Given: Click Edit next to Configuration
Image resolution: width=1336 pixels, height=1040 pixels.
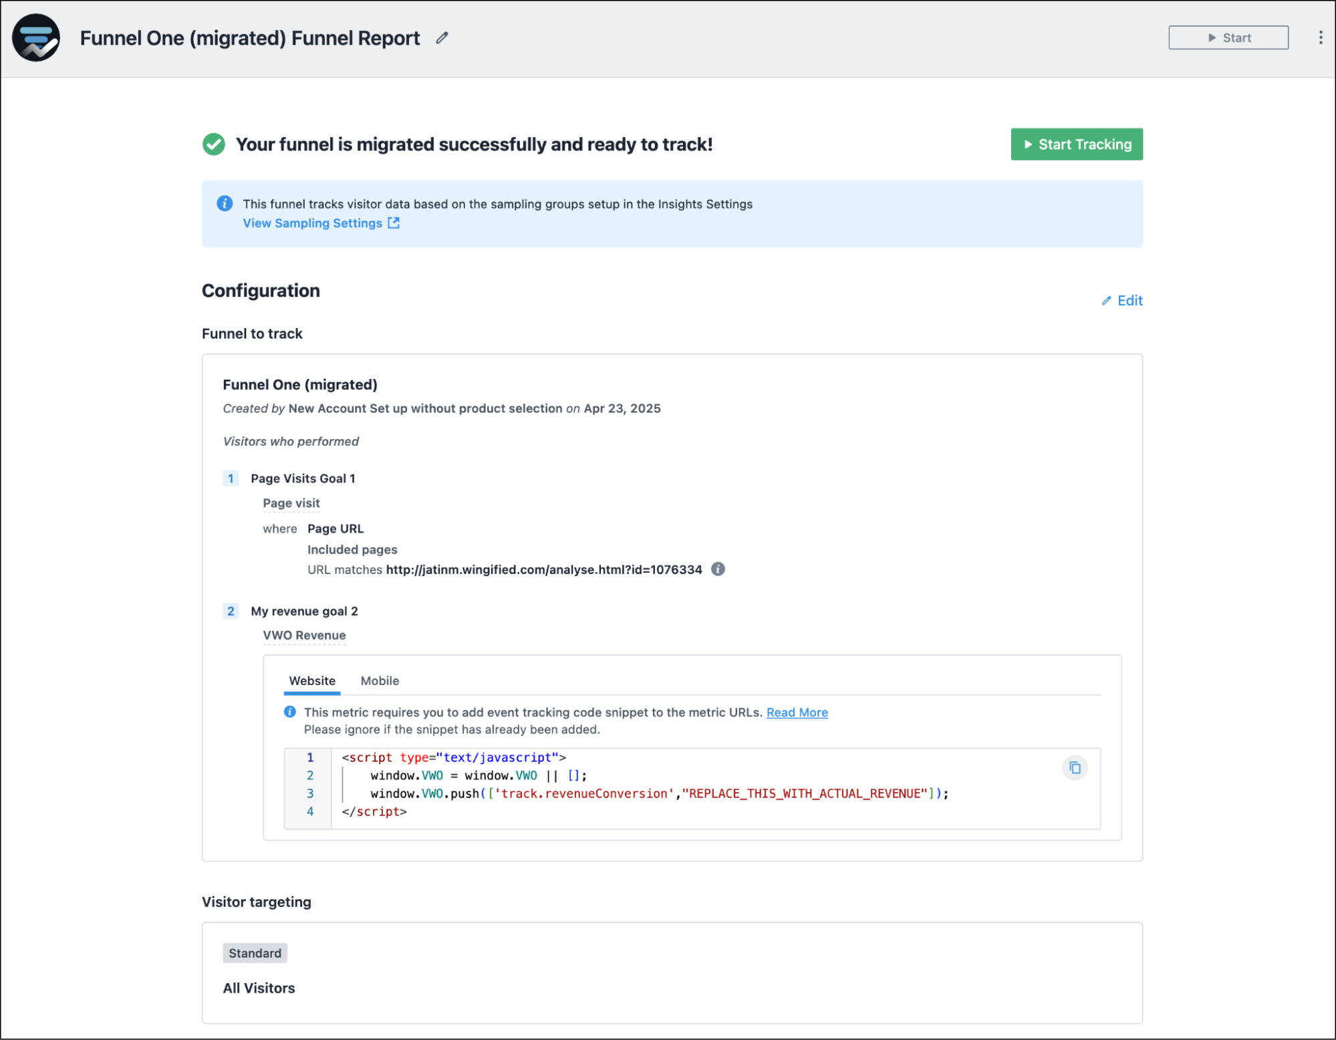Looking at the screenshot, I should (x=1122, y=300).
